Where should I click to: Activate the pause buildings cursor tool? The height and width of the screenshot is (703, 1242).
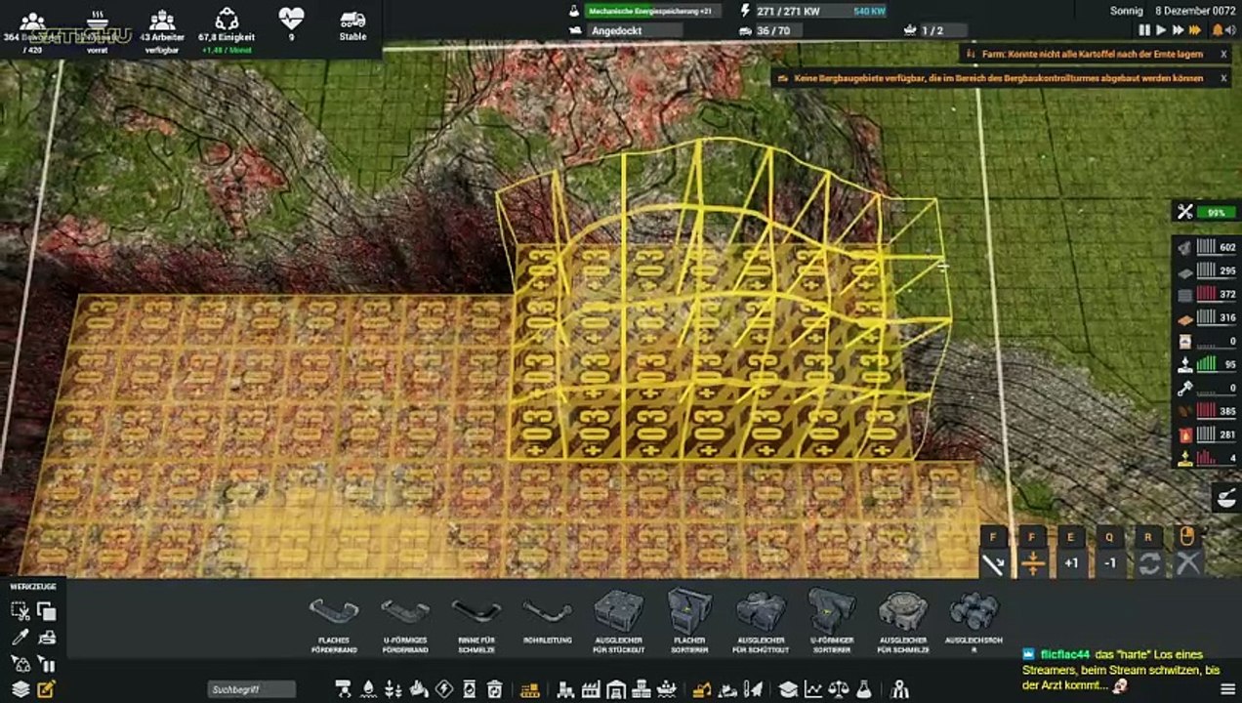[46, 664]
